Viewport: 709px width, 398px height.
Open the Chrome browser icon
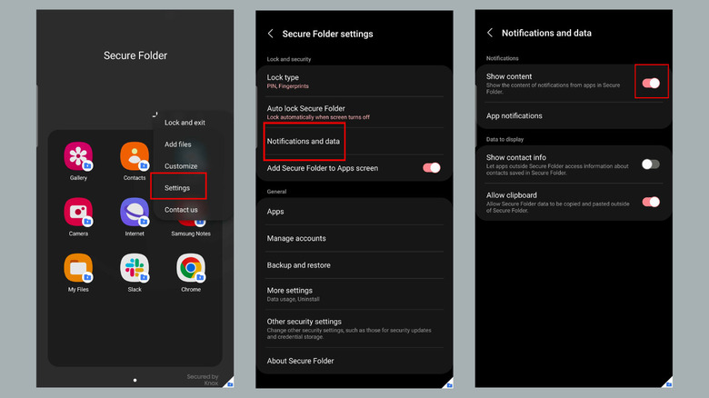click(190, 268)
